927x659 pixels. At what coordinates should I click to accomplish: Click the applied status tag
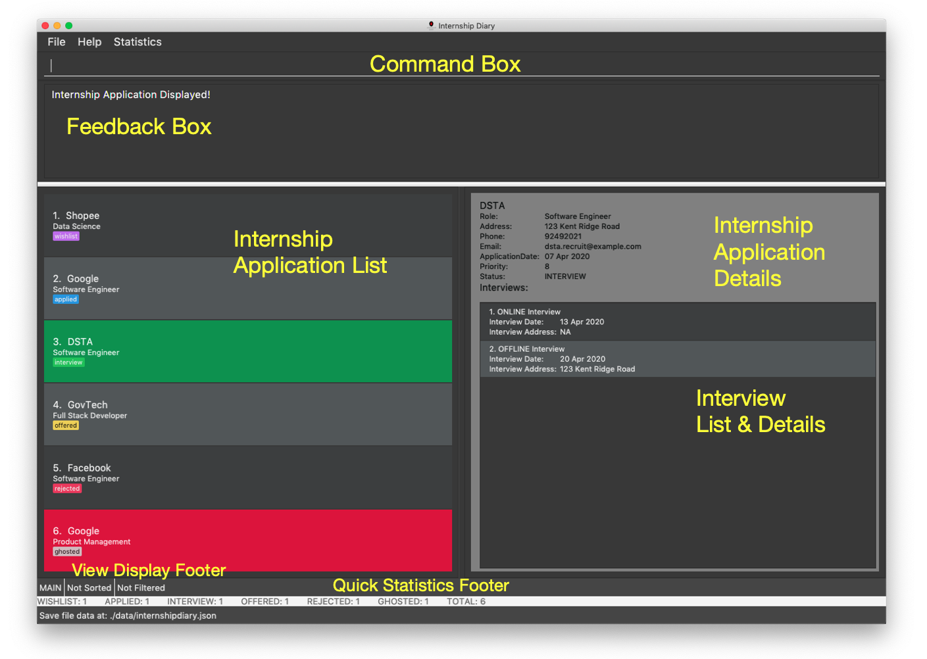[x=66, y=299]
